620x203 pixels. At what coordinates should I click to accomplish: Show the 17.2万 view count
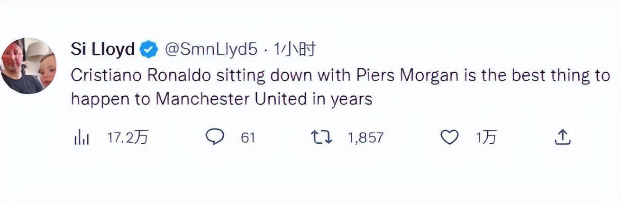point(128,138)
